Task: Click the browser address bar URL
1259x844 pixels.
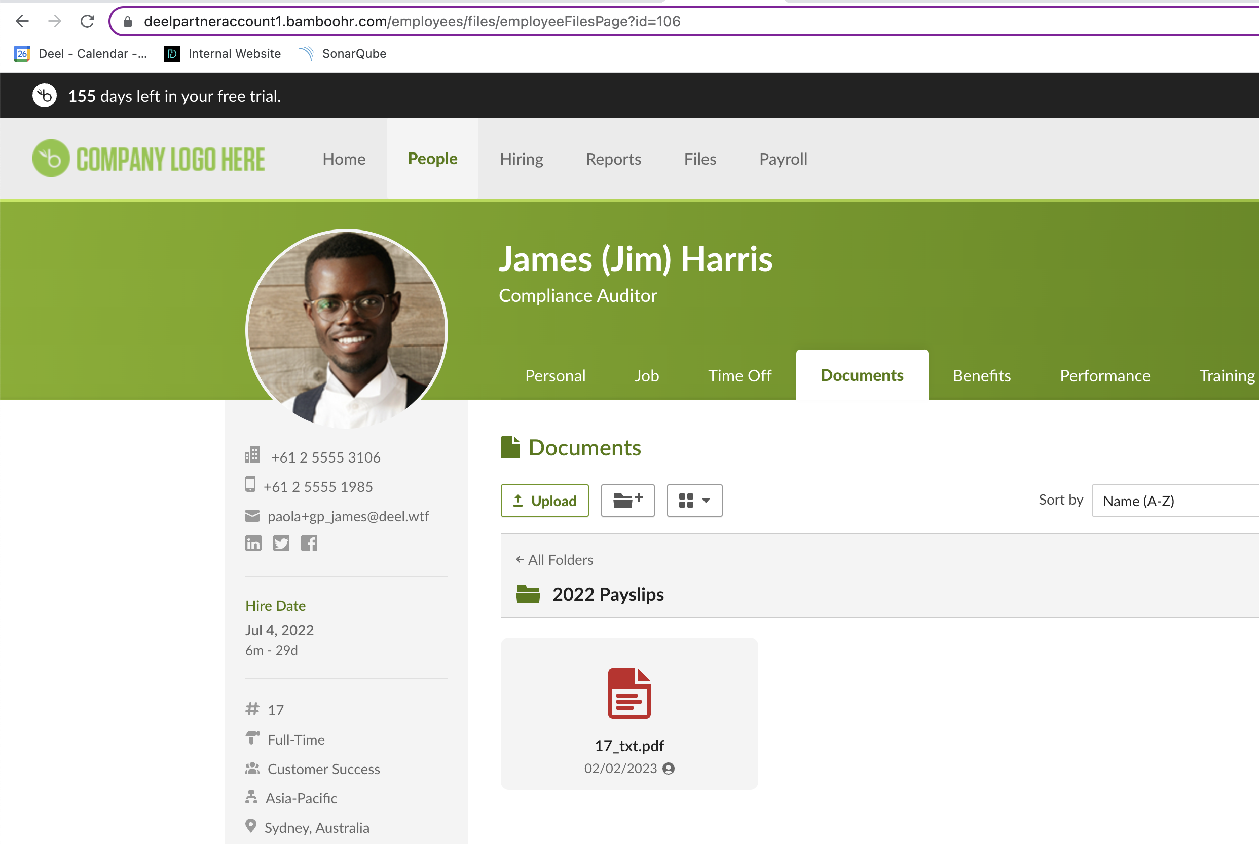Action: [412, 21]
